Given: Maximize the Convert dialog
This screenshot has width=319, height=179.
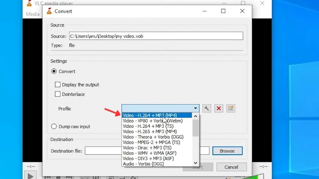Looking at the screenshot, I should tap(223, 11).
